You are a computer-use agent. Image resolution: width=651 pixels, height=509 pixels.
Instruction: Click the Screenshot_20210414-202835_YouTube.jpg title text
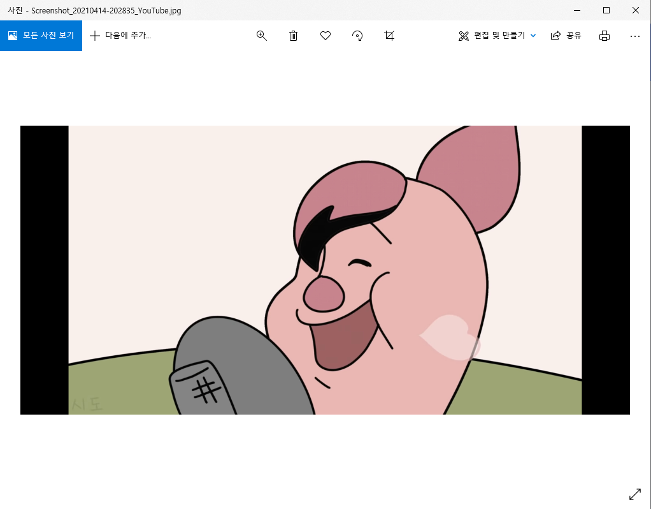106,11
